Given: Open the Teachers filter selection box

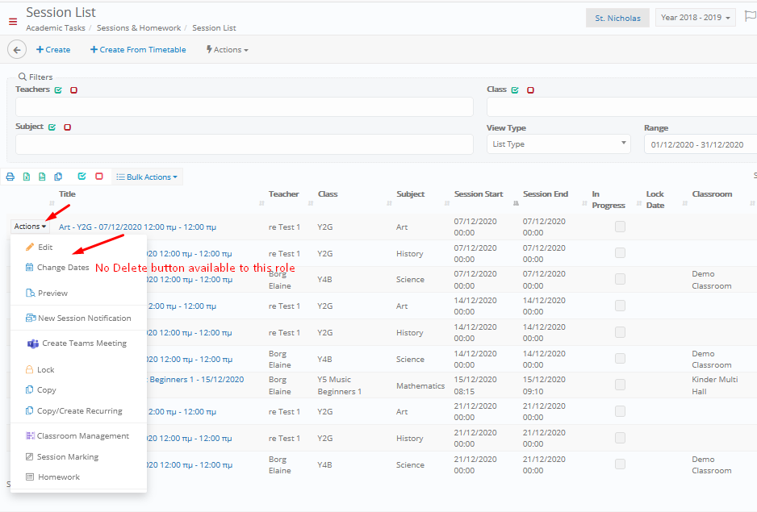Looking at the screenshot, I should [245, 106].
